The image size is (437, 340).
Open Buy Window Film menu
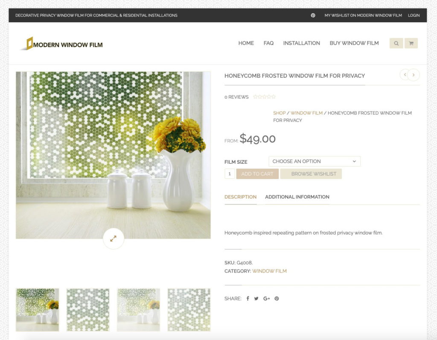point(354,43)
